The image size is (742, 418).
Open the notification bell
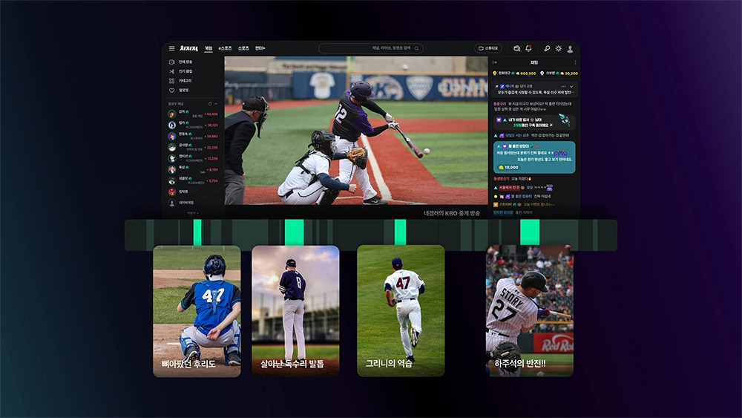(528, 48)
